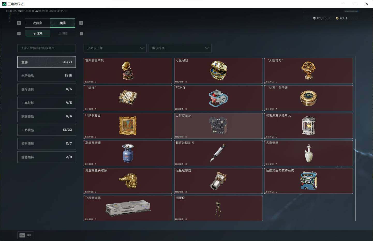The height and width of the screenshot is (241, 373).
Task: Open the 万金泪冠 jeweled egg item
Action: 218,71
